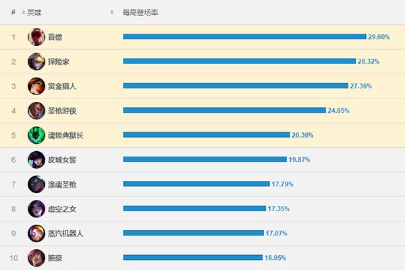Open the 虚空之女 champion portrait
This screenshot has height=270, width=405.
(x=36, y=209)
